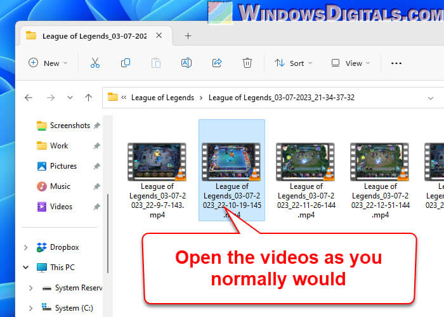Click League of Legends breadcrumb segment

tap(162, 98)
